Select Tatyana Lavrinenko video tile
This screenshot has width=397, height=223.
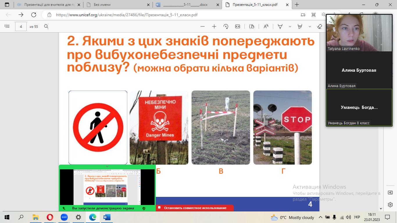coord(359,33)
